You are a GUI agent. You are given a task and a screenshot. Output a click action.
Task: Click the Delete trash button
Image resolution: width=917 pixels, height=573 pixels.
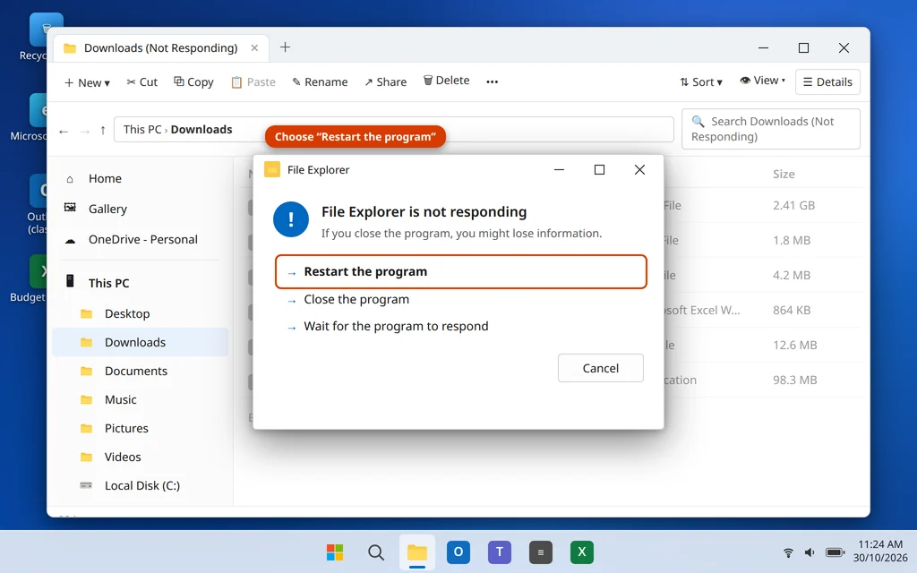[446, 81]
